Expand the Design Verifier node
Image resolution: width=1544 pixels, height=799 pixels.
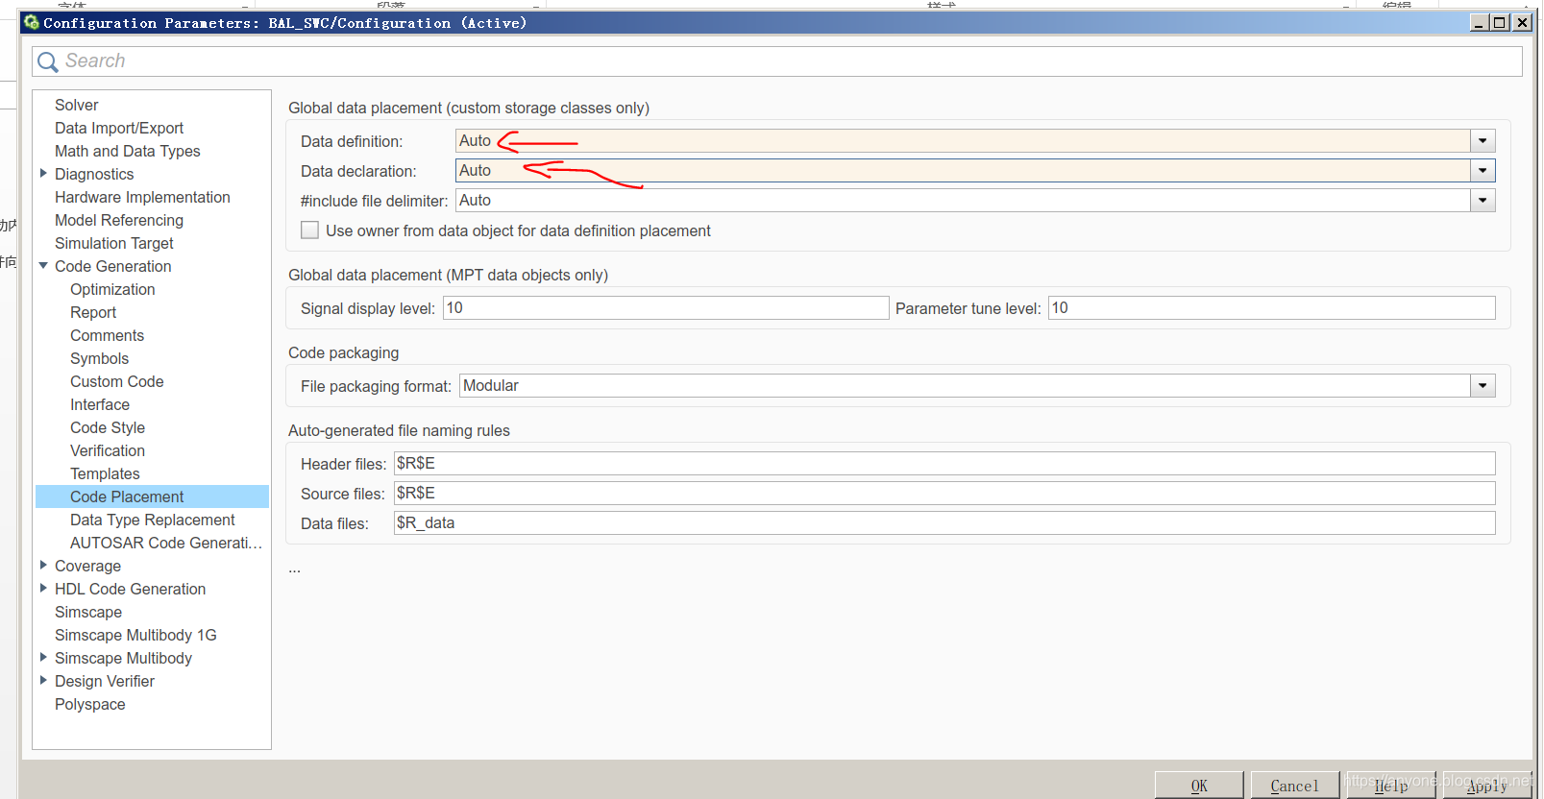(x=43, y=681)
